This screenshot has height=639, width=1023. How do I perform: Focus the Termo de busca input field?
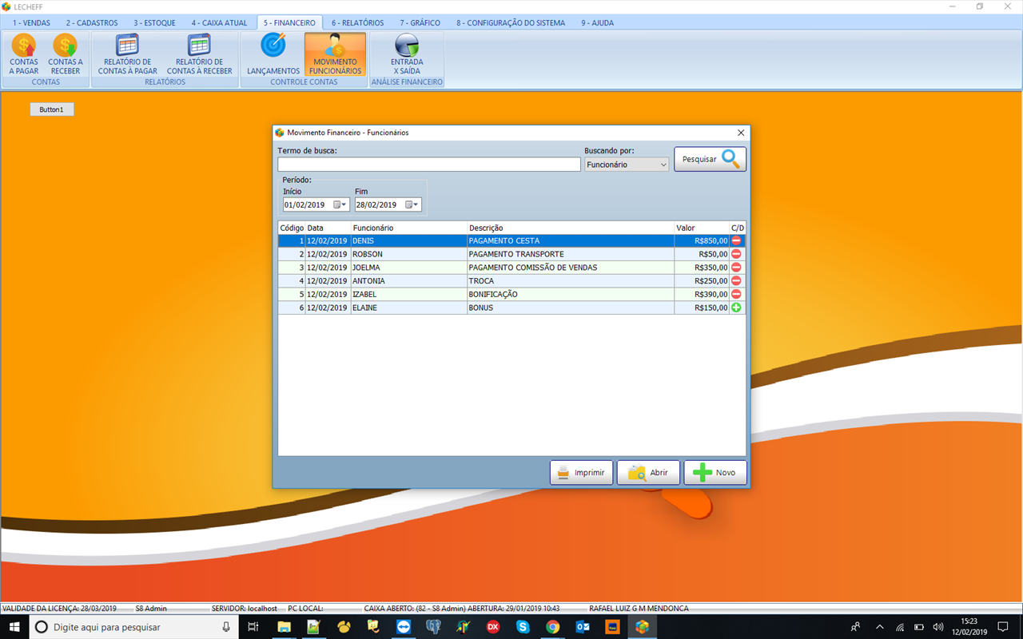click(429, 165)
